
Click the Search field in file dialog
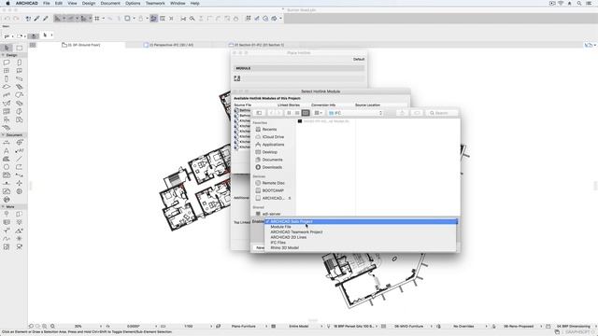click(442, 113)
